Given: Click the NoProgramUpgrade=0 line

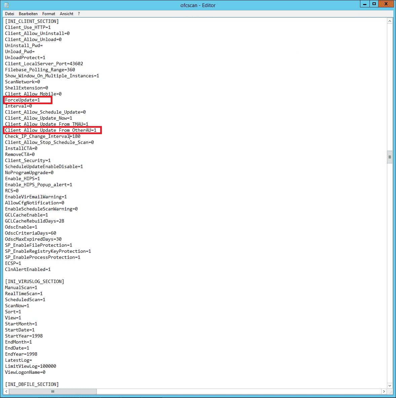Looking at the screenshot, I should coord(29,172).
